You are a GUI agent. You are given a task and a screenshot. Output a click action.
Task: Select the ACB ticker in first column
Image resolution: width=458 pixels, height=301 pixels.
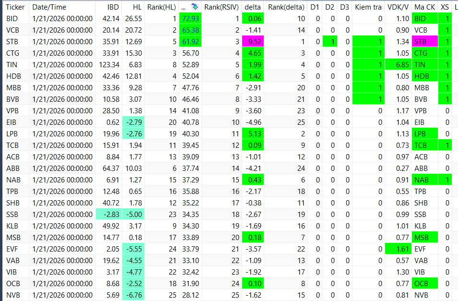[12, 157]
